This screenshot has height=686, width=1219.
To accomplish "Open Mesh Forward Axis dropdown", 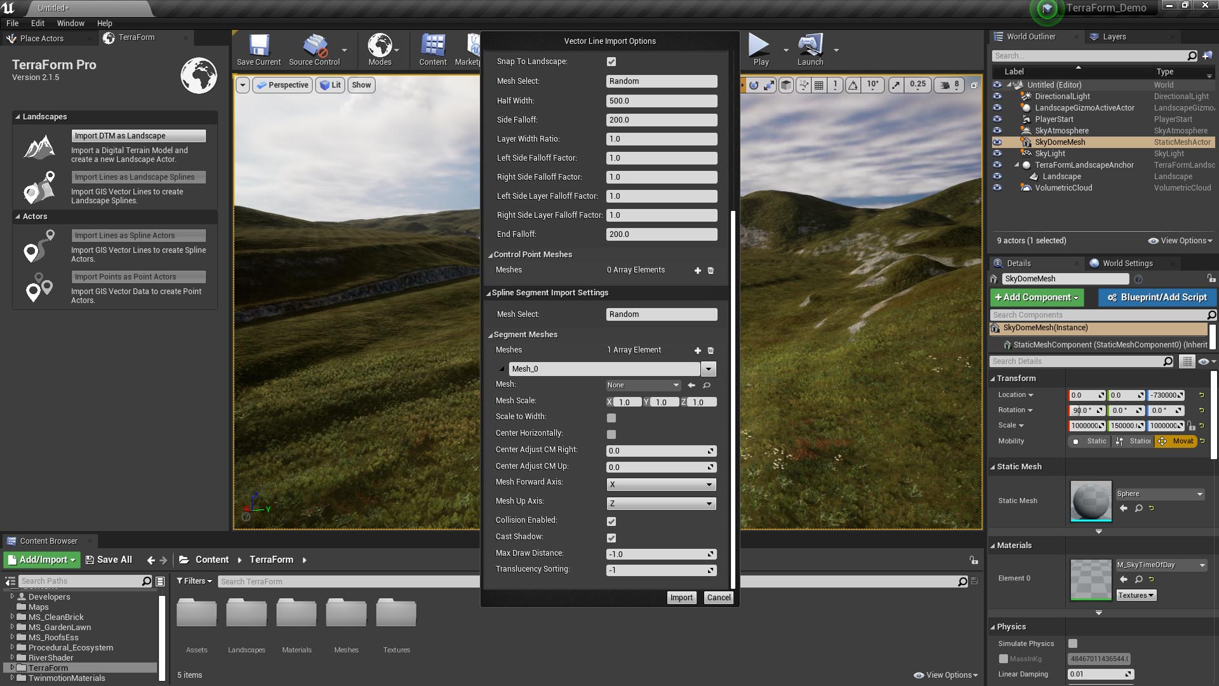I will (661, 485).
